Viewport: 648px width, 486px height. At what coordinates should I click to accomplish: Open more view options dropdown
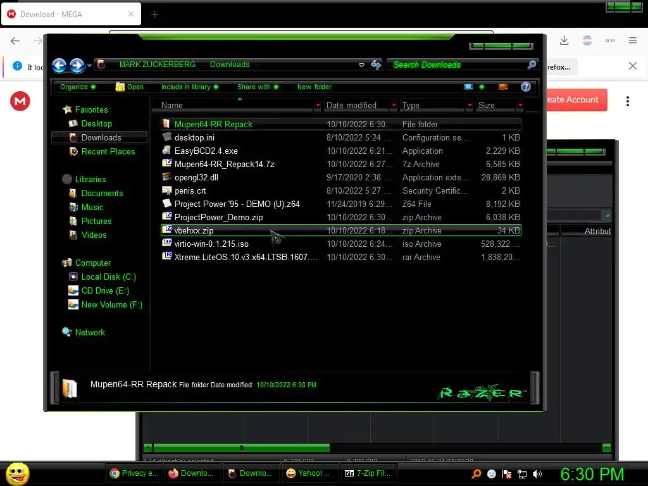tap(482, 87)
